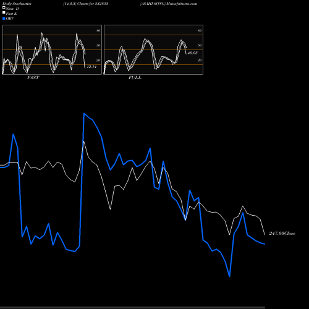The image size is (309, 309).
Task: Click the 'Slow D' legend label
Action: click(x=12, y=9)
